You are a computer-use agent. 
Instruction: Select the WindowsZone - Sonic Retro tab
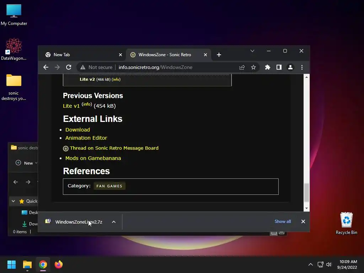click(168, 55)
